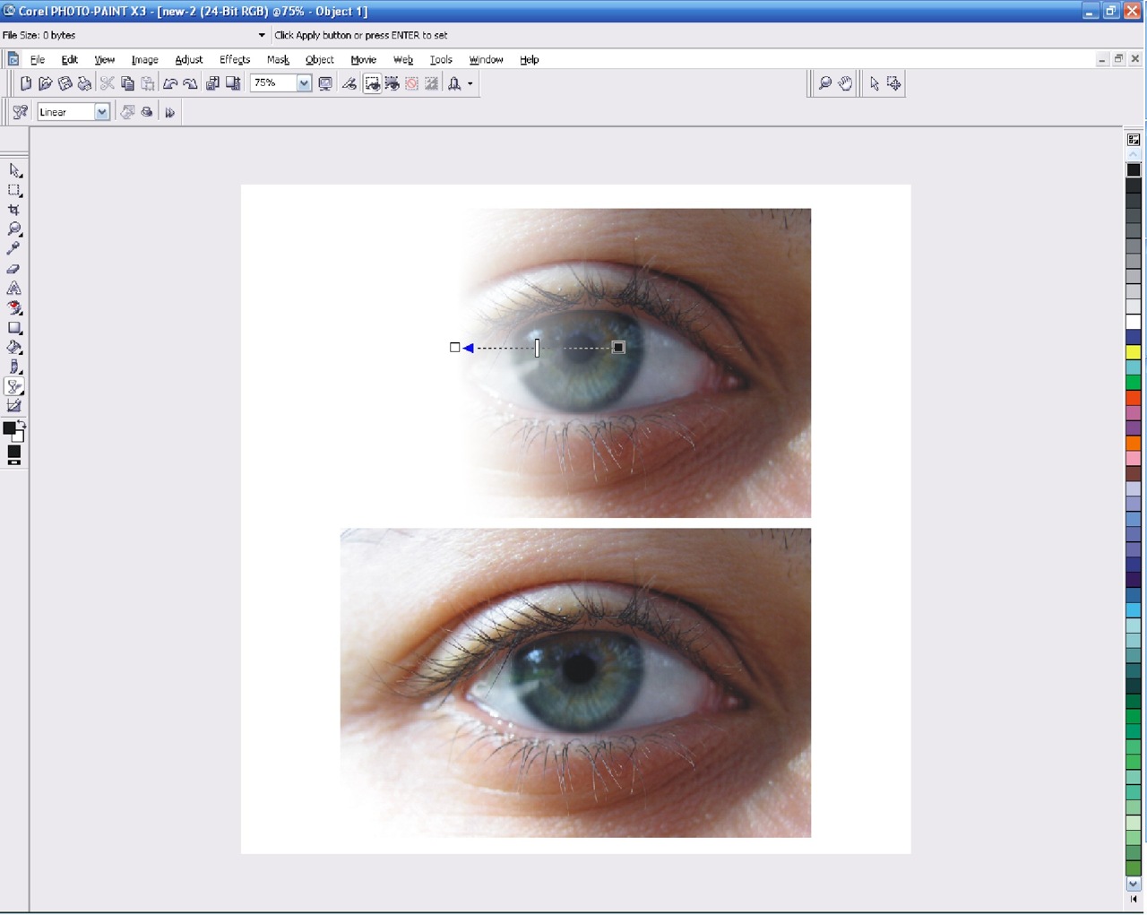Image resolution: width=1147 pixels, height=915 pixels.
Task: Click the lower eye photo object
Action: tap(575, 683)
